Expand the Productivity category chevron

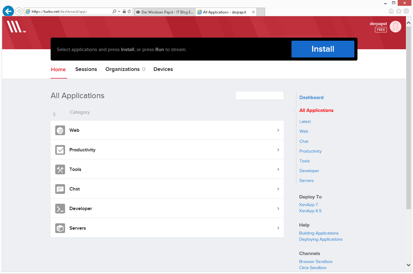(x=278, y=150)
